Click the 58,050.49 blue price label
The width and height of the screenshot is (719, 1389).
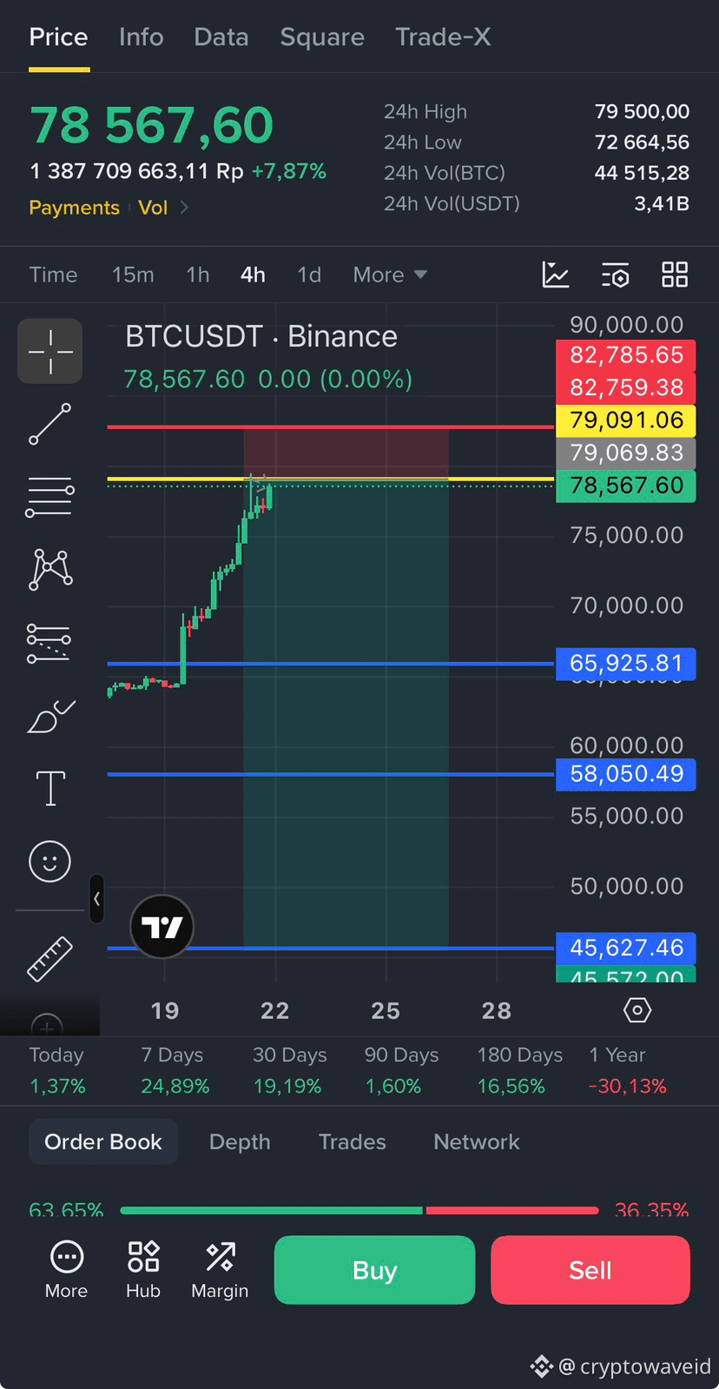pyautogui.click(x=626, y=774)
